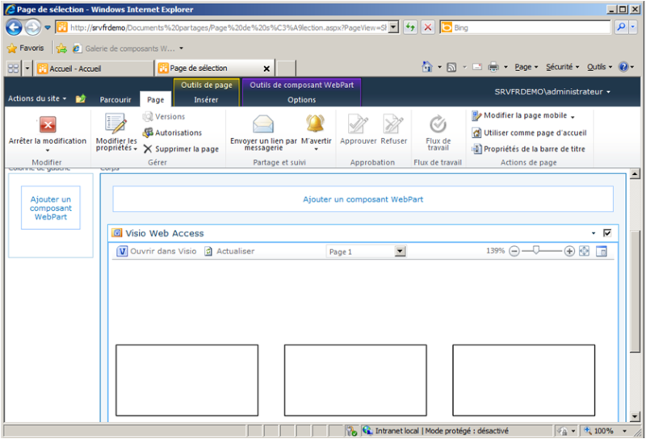Click Utiliser comme page d'accueil
646x439 pixels.
[x=529, y=132]
